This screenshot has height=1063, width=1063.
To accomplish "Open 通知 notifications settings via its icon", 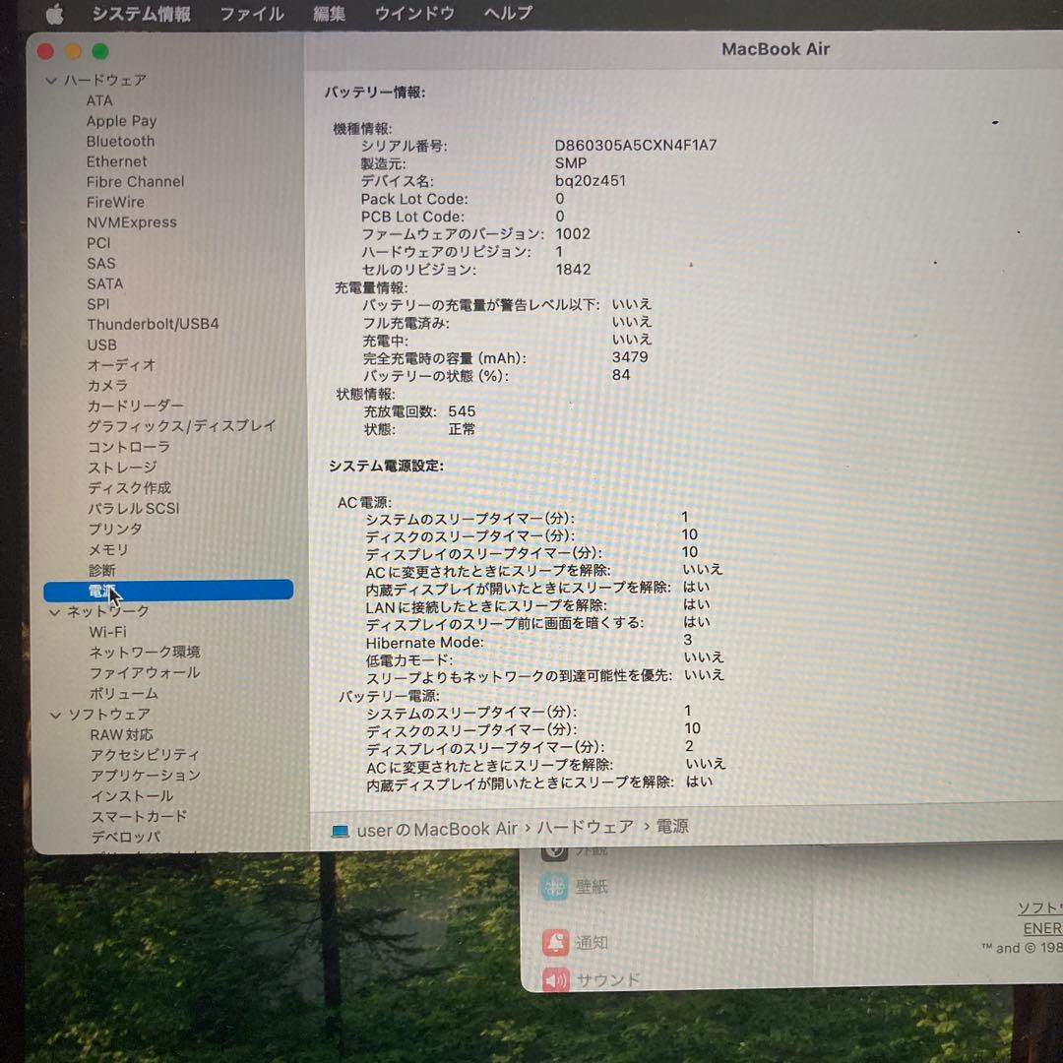I will [x=554, y=942].
